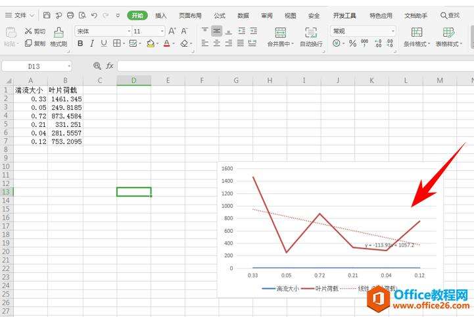Click the insert function fx icon
The width and height of the screenshot is (474, 317).
click(x=110, y=66)
